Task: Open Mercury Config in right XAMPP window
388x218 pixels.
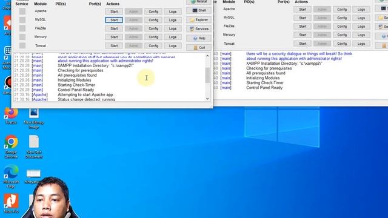Action: (342, 35)
